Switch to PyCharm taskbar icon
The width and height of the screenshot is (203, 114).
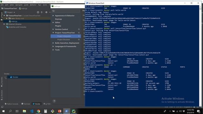(x=74, y=111)
